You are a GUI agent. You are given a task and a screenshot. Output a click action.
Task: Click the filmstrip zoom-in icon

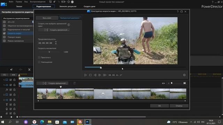pyautogui.click(x=184, y=83)
